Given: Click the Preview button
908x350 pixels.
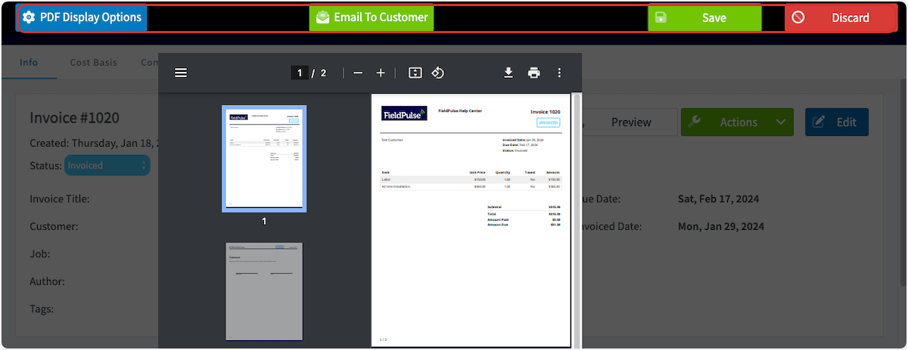Looking at the screenshot, I should tap(631, 122).
